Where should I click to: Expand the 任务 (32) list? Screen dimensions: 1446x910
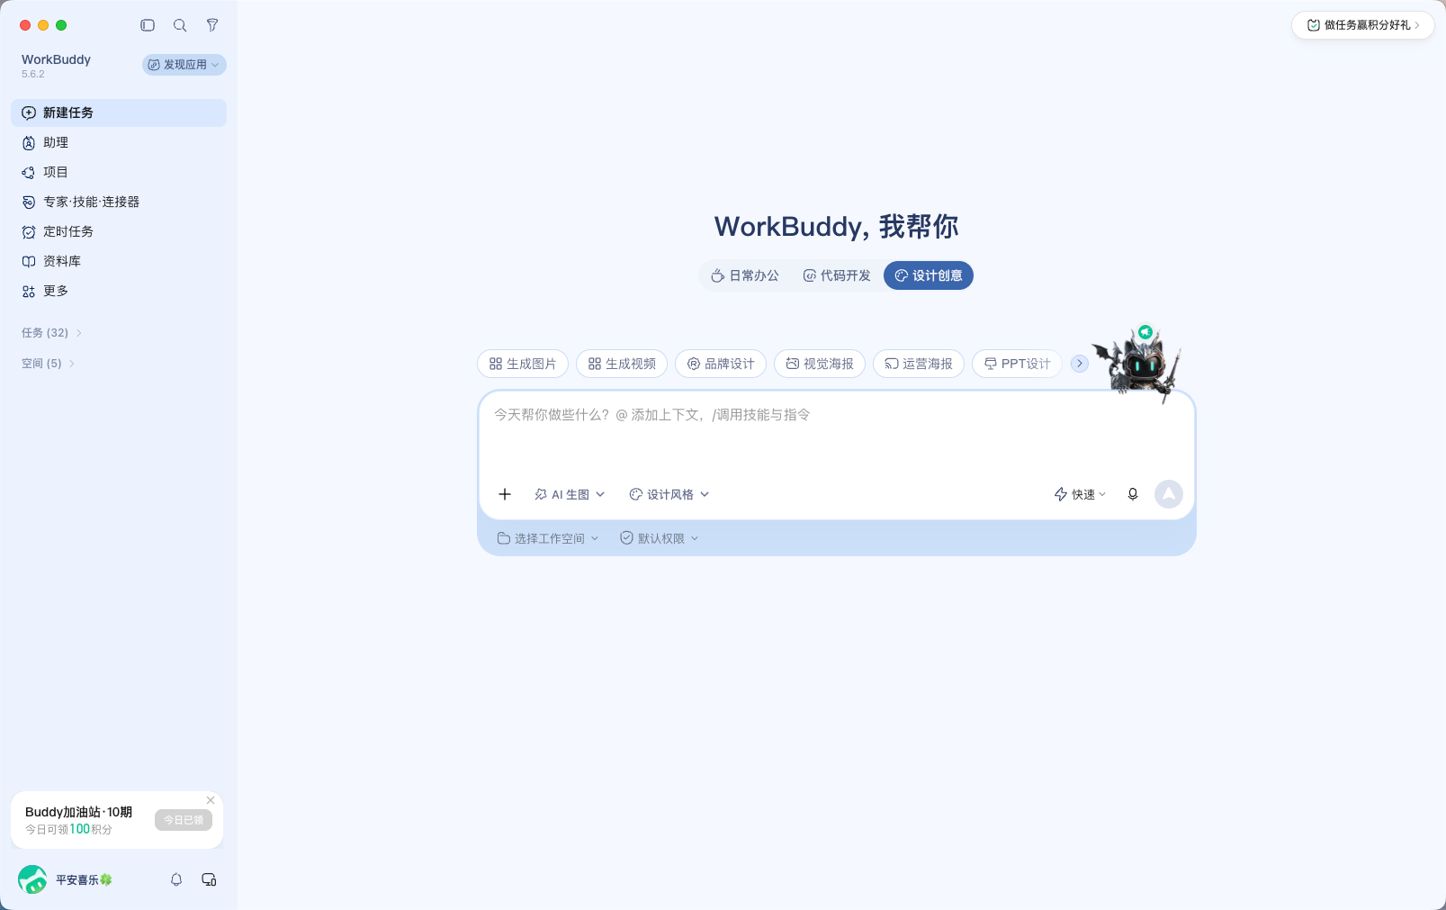(52, 333)
